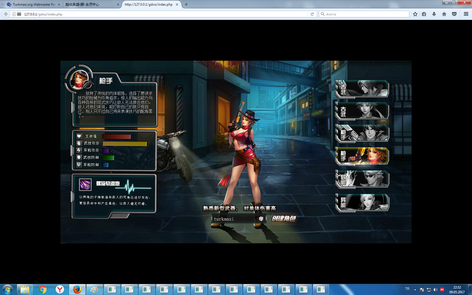Viewport: 472px width, 295px height.
Task: Click the TR language indicator
Action: pos(407,289)
